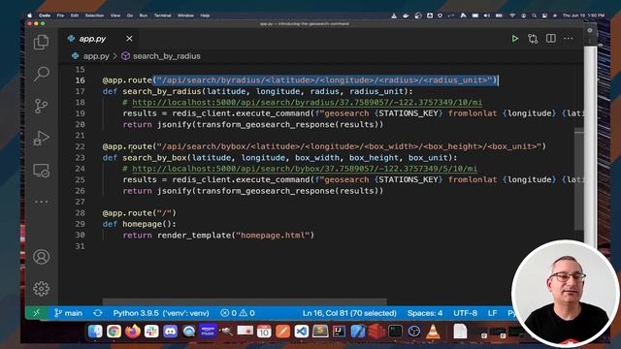Open the Run and Debug view
Screen dimensions: 621x349
pyautogui.click(x=41, y=138)
